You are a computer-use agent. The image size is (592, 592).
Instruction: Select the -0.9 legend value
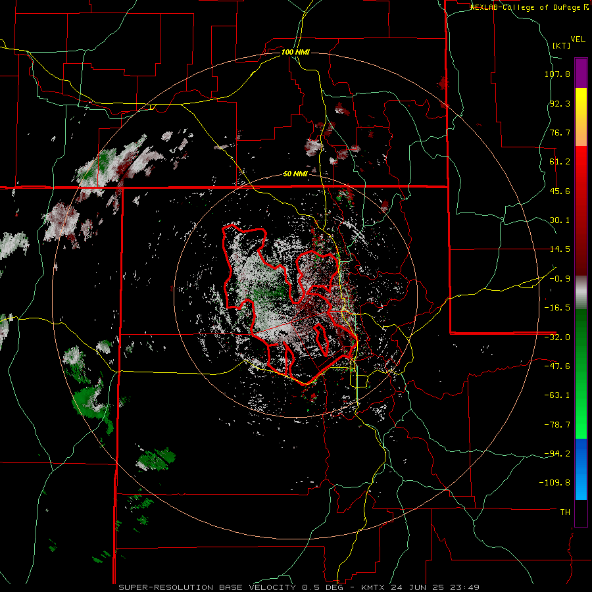(x=560, y=279)
